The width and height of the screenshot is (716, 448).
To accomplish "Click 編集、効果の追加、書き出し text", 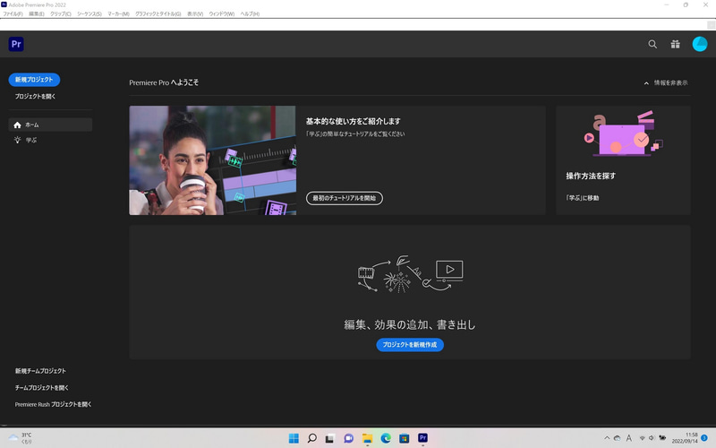I will click(x=410, y=324).
